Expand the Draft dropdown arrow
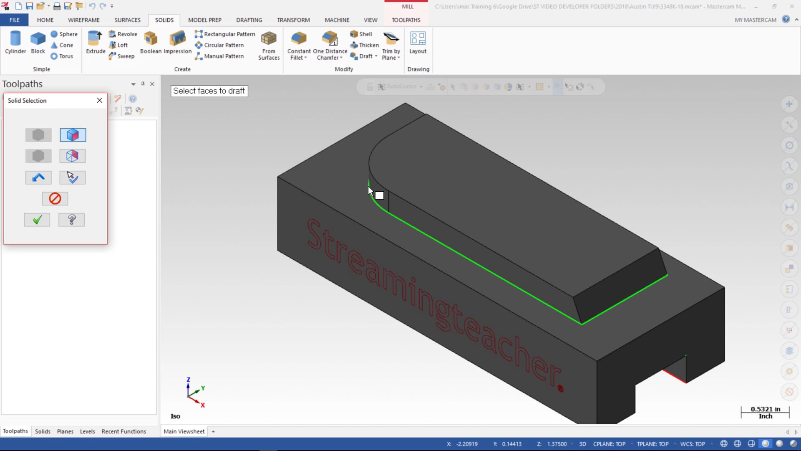The width and height of the screenshot is (801, 451). (x=376, y=56)
